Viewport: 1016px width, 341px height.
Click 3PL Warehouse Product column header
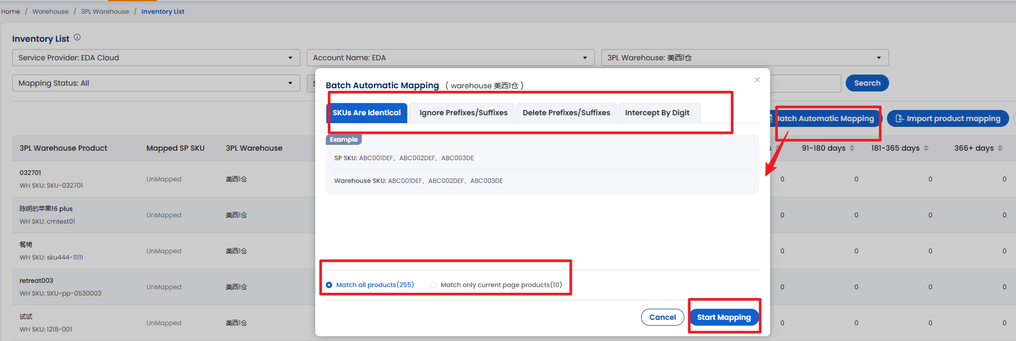tap(63, 148)
